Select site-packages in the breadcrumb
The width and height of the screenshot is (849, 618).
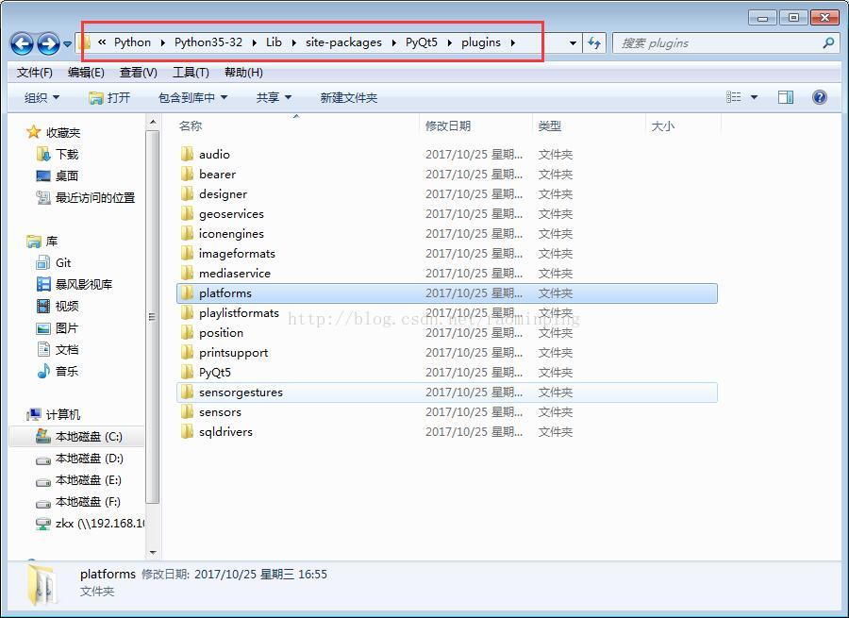coord(343,42)
